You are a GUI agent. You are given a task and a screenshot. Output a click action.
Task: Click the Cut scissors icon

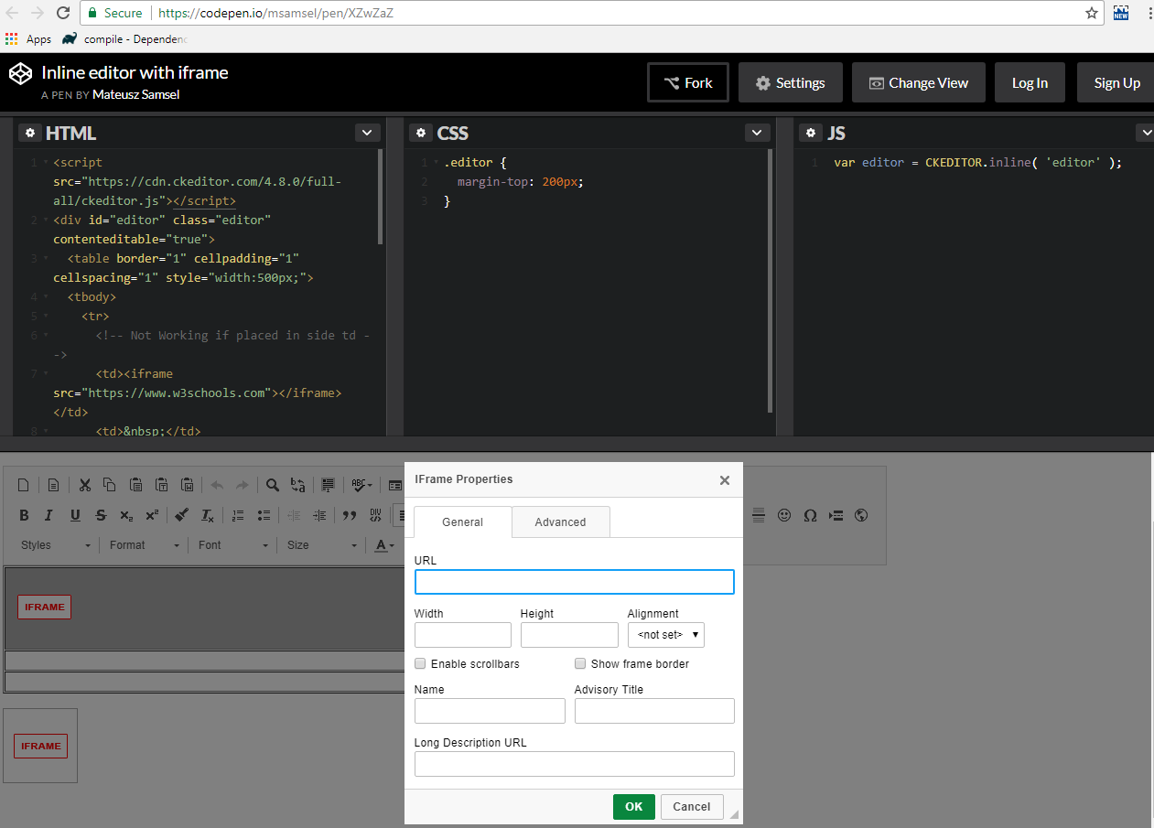pyautogui.click(x=84, y=485)
